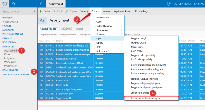This screenshot has width=205, height=110.
Task: Open the POLITYKA CENOWA section
Action: click(13, 34)
